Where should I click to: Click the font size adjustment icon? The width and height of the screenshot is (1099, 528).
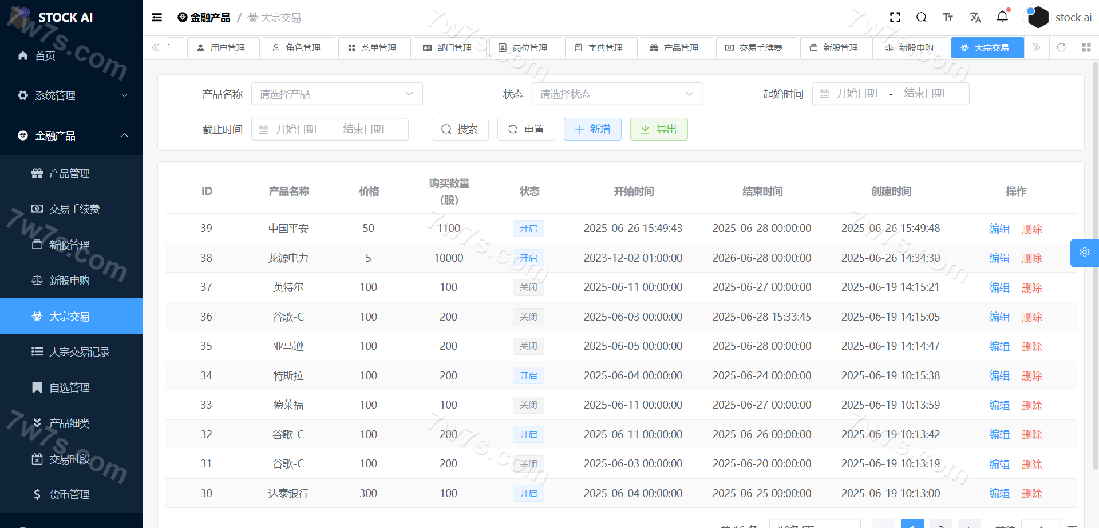(948, 18)
